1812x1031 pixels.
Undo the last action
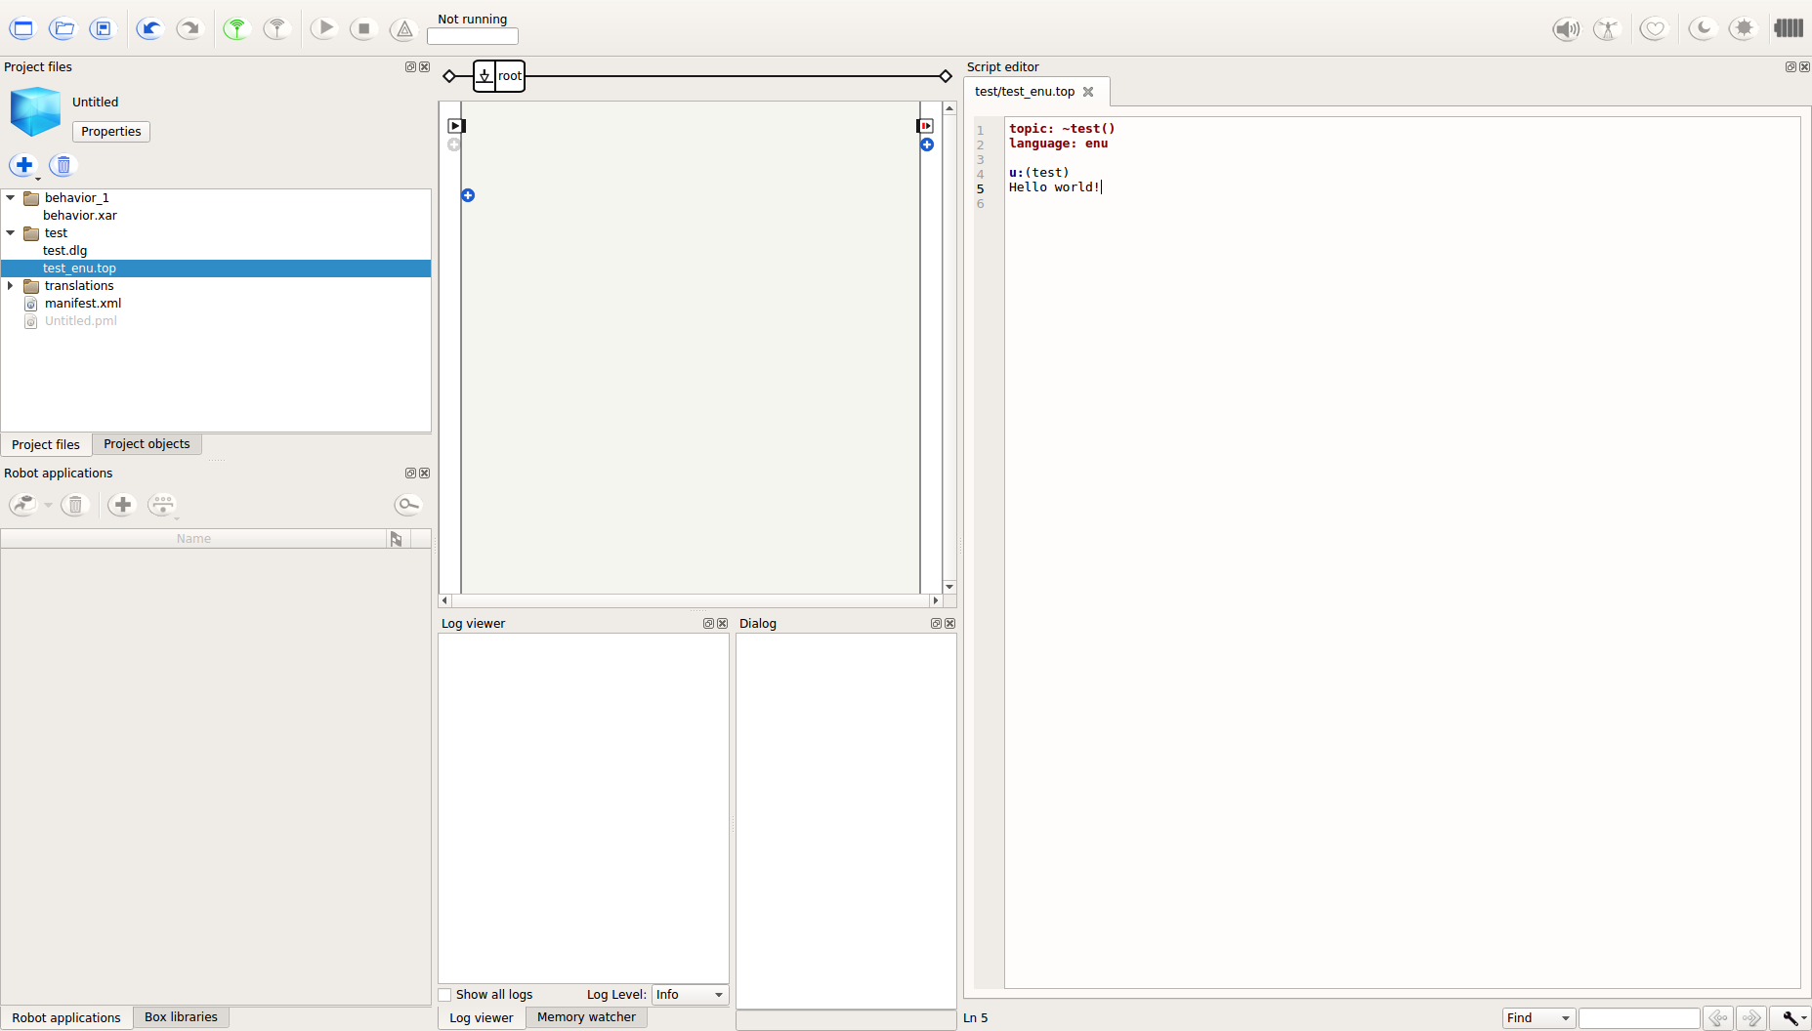149,28
